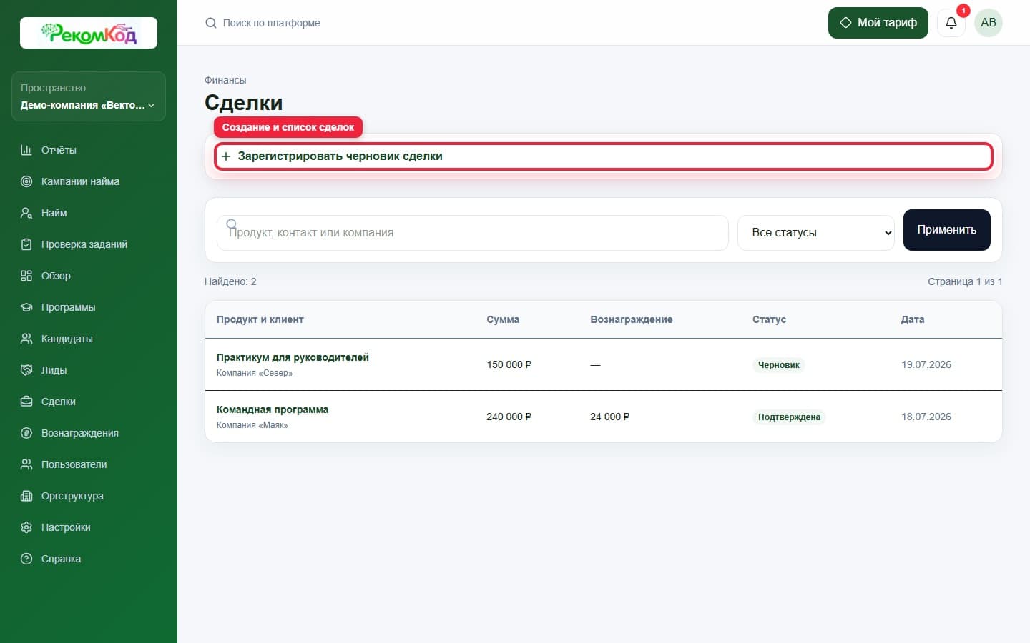Click Компания «Север» client name
Viewport: 1030px width, 643px height.
click(x=255, y=373)
